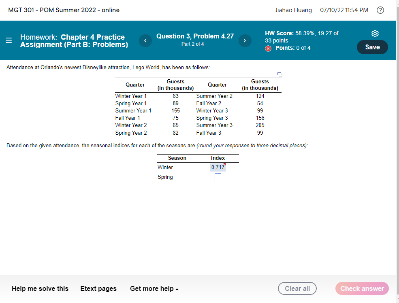The width and height of the screenshot is (399, 303).
Task: Click Help me solve this
Action: (40, 288)
